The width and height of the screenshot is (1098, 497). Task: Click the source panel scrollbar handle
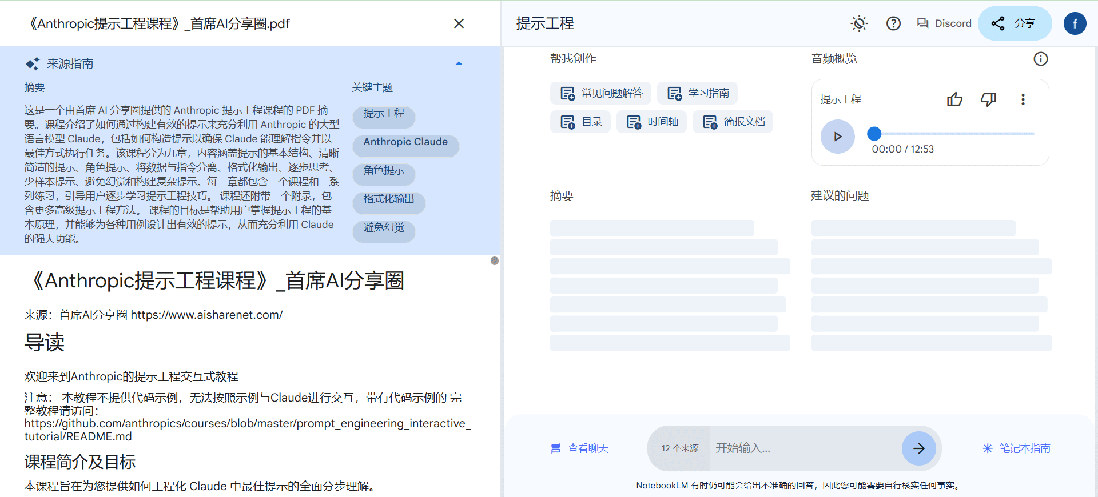495,260
